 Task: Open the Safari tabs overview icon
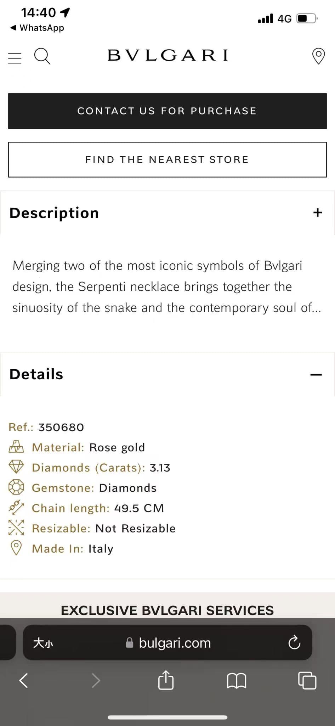tap(307, 680)
